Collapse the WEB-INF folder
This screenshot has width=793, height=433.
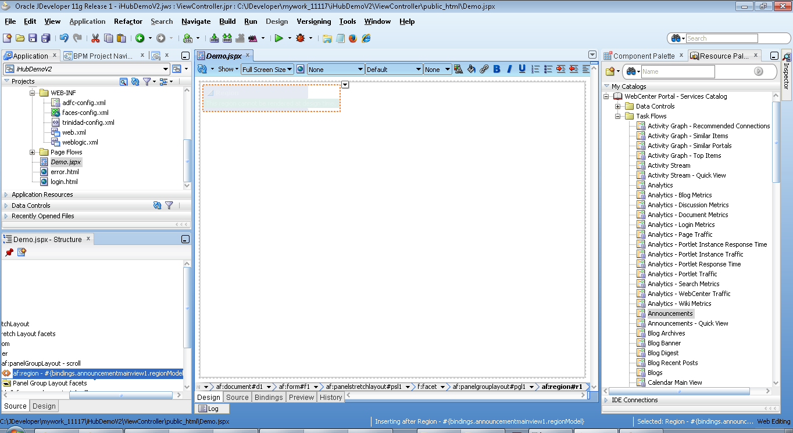tap(33, 93)
